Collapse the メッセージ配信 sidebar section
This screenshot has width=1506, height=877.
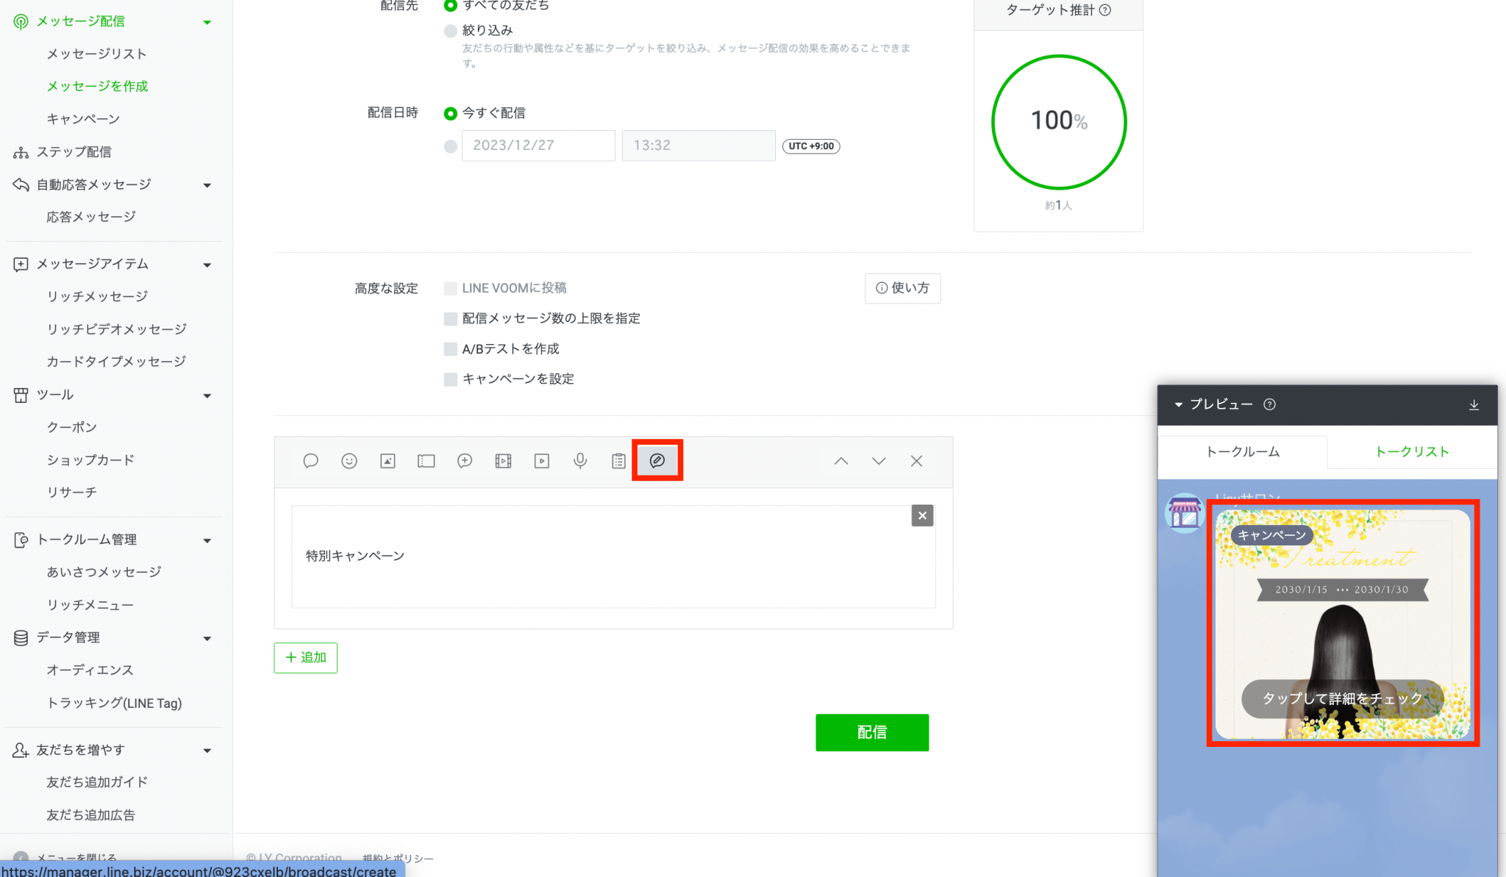coord(208,21)
